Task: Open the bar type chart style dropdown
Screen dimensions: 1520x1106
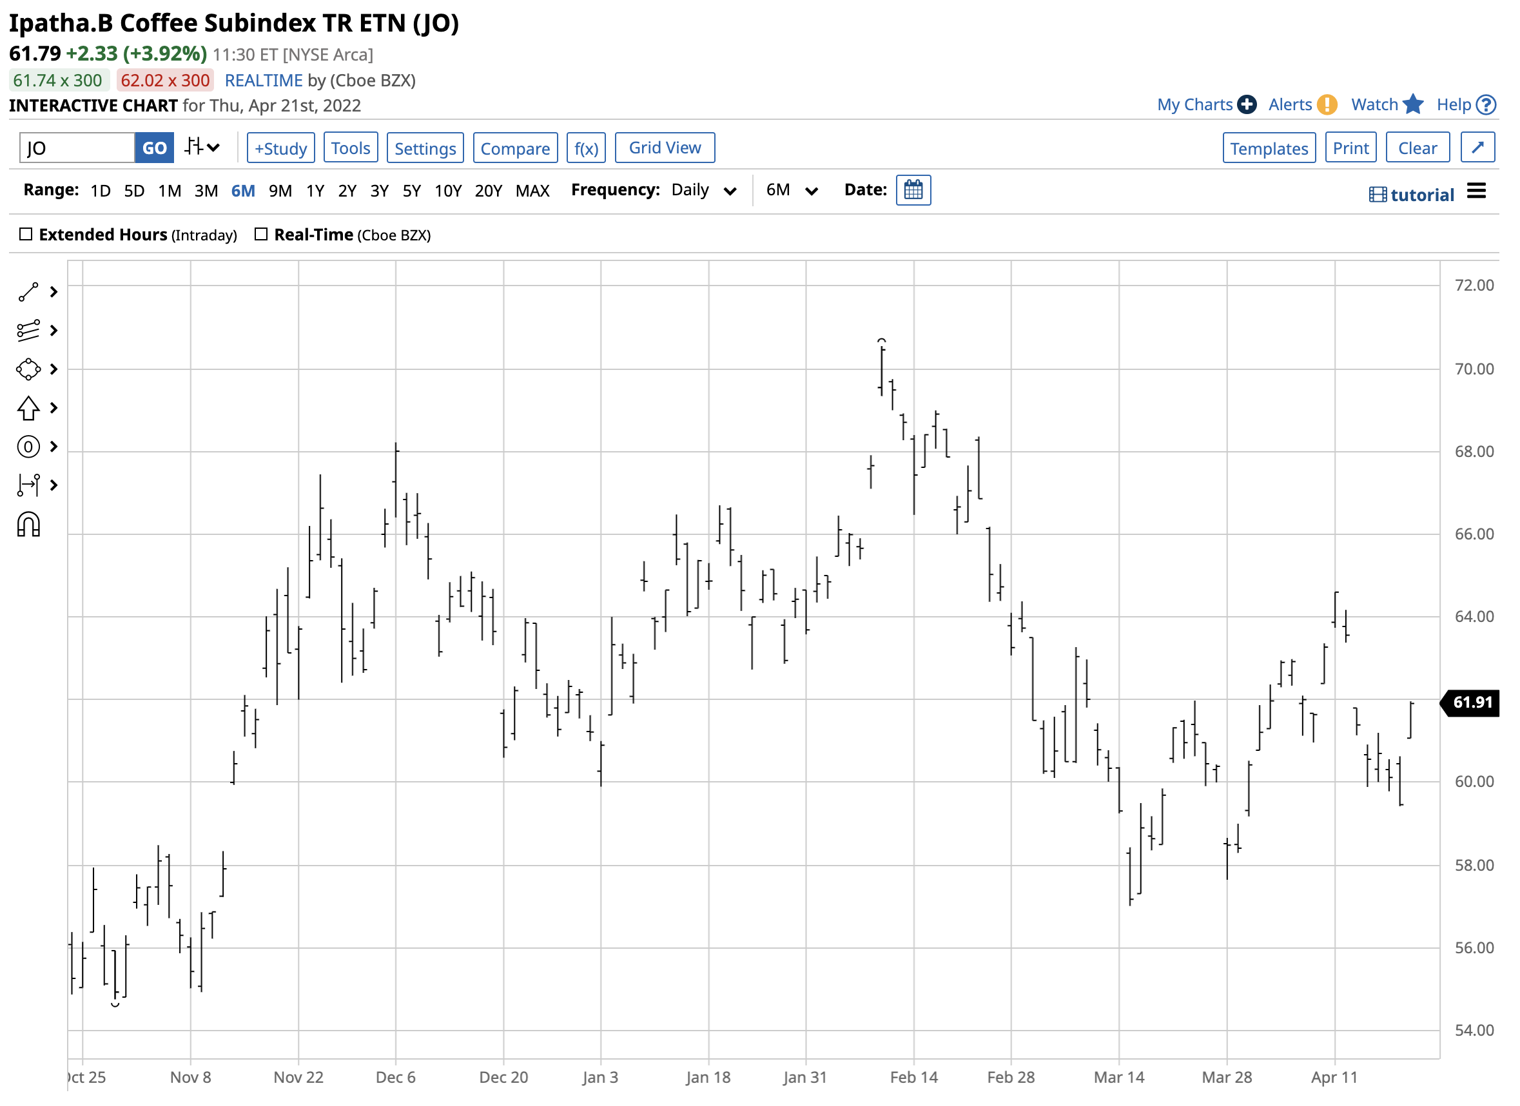Action: tap(202, 148)
